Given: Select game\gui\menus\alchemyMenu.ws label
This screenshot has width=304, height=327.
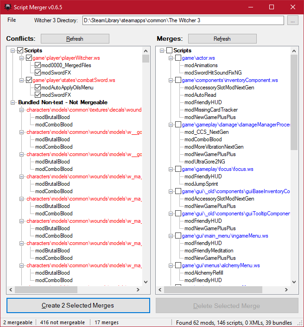Looking at the screenshot, I should [x=221, y=265].
